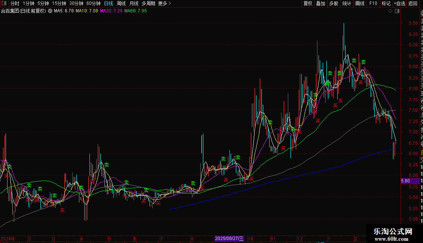This screenshot has height=243, width=423.
Task: Click the MA10: 7.08 indicator label
Action: pos(86,11)
